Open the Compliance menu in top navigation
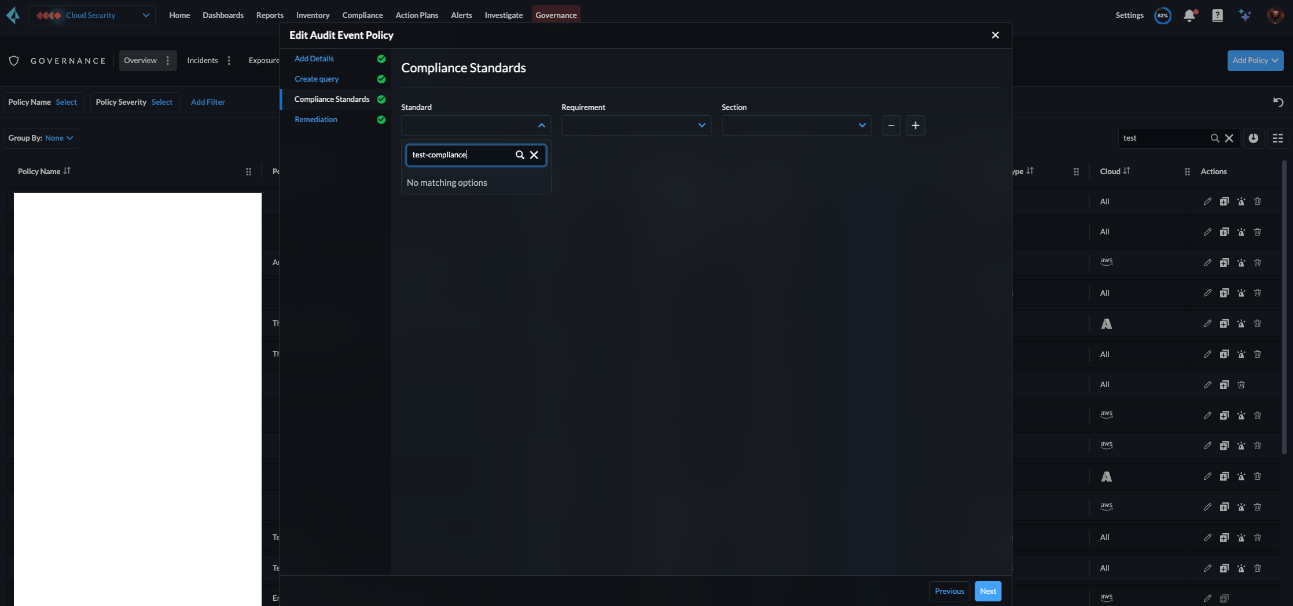 tap(362, 16)
